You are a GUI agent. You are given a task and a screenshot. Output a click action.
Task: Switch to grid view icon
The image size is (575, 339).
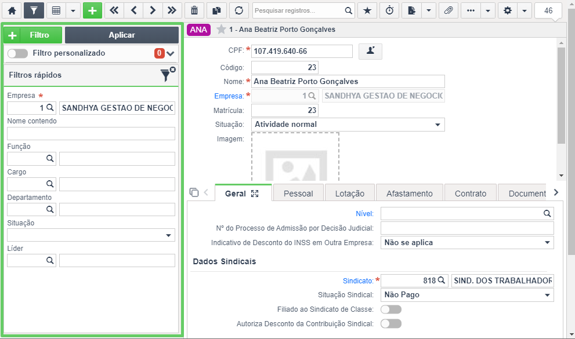click(56, 10)
